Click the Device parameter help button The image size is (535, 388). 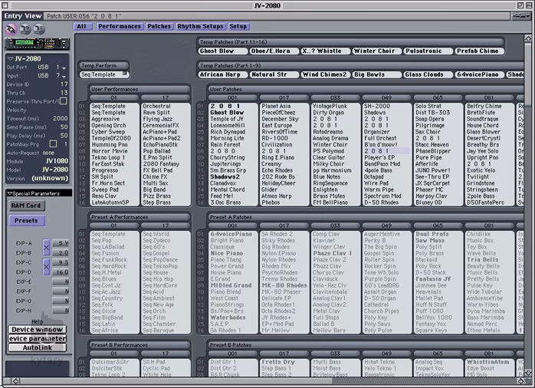tap(38, 338)
